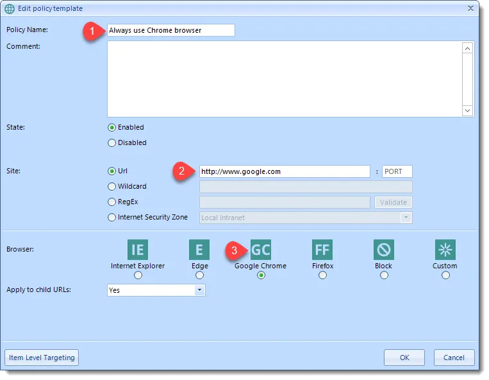The width and height of the screenshot is (489, 380).
Task: Click the Edge browser icon
Action: 199,250
